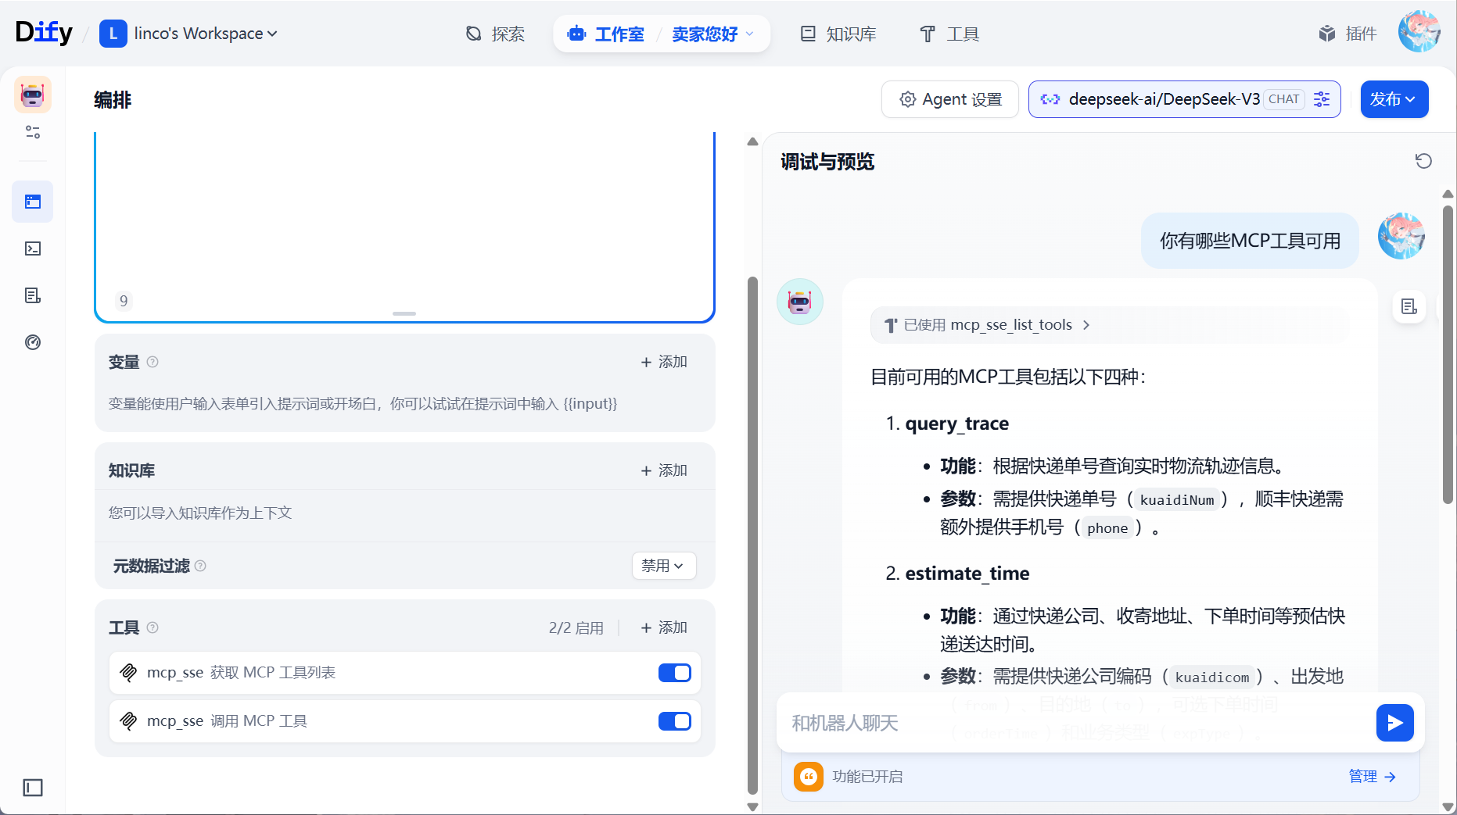1457x815 pixels.
Task: Click the 变量 help icon
Action: tap(153, 362)
